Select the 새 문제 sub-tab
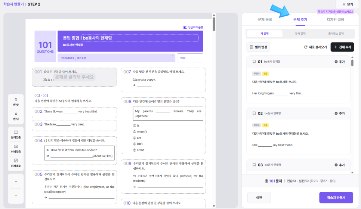This screenshot has height=209, width=361. click(264, 34)
